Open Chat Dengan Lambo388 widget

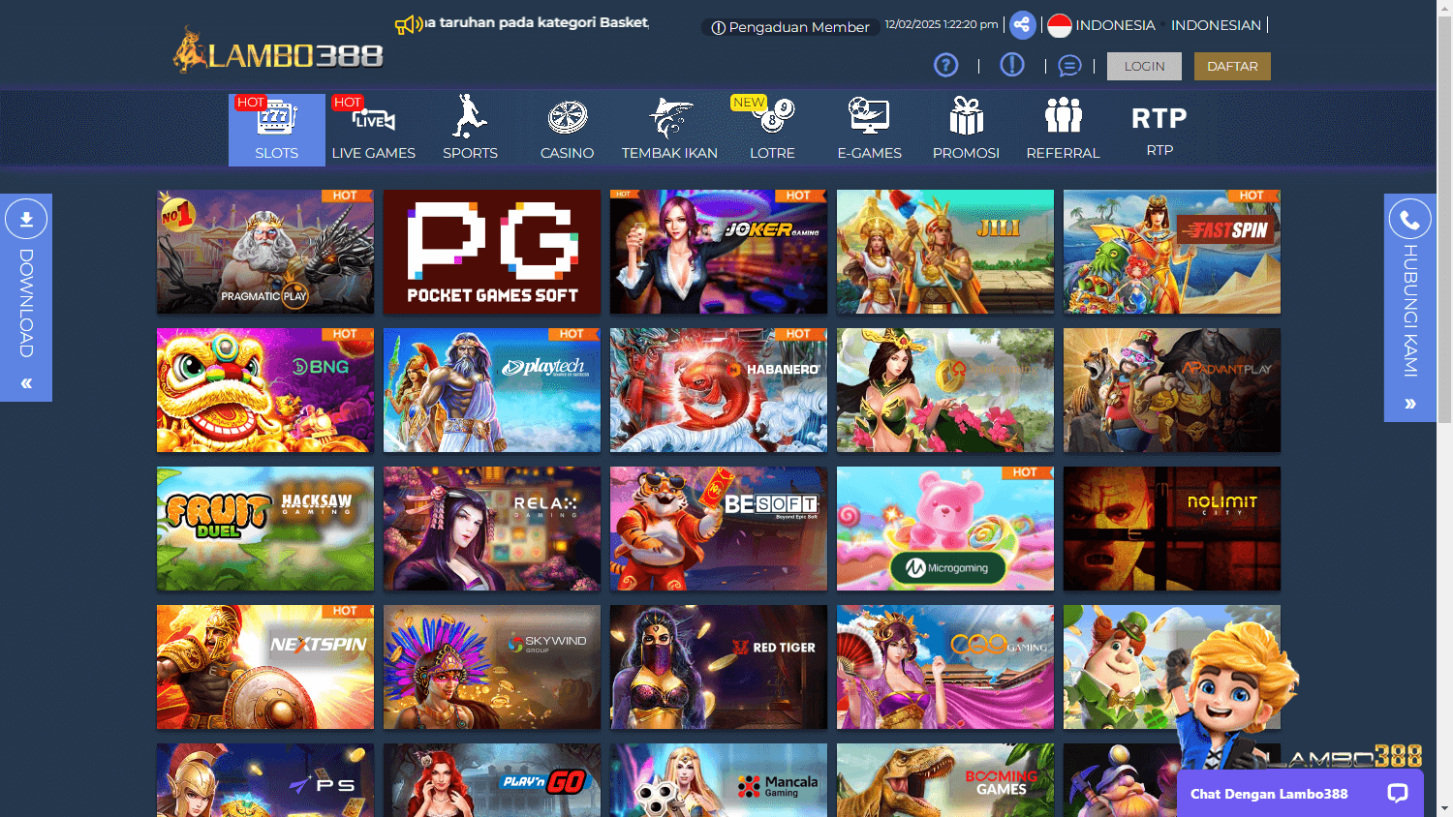1299,794
